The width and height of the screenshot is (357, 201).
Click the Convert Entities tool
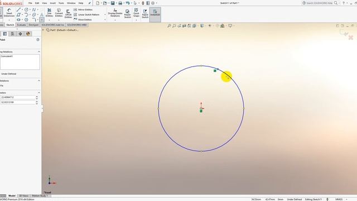[x=59, y=13]
